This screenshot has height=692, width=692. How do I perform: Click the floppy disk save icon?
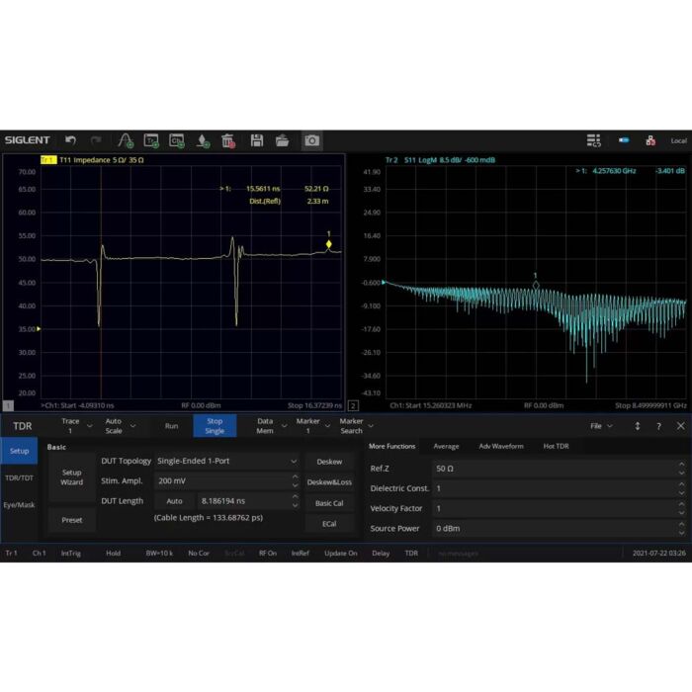[x=257, y=140]
